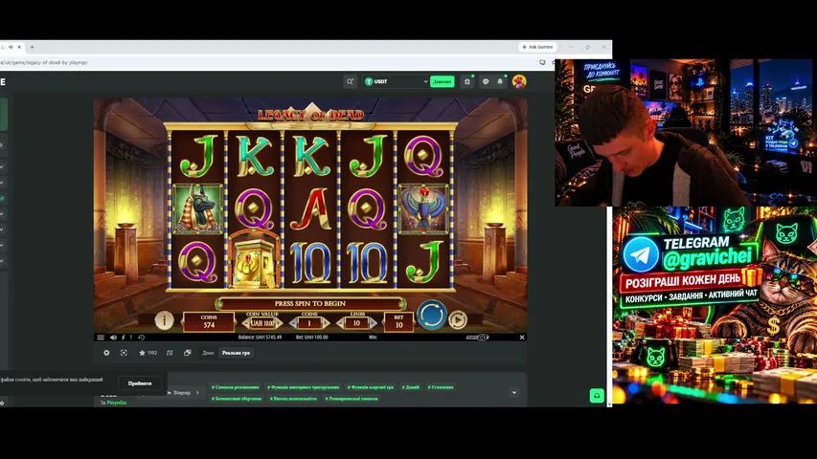Click the BET 10 display
This screenshot has height=459, width=817.
[x=398, y=321]
